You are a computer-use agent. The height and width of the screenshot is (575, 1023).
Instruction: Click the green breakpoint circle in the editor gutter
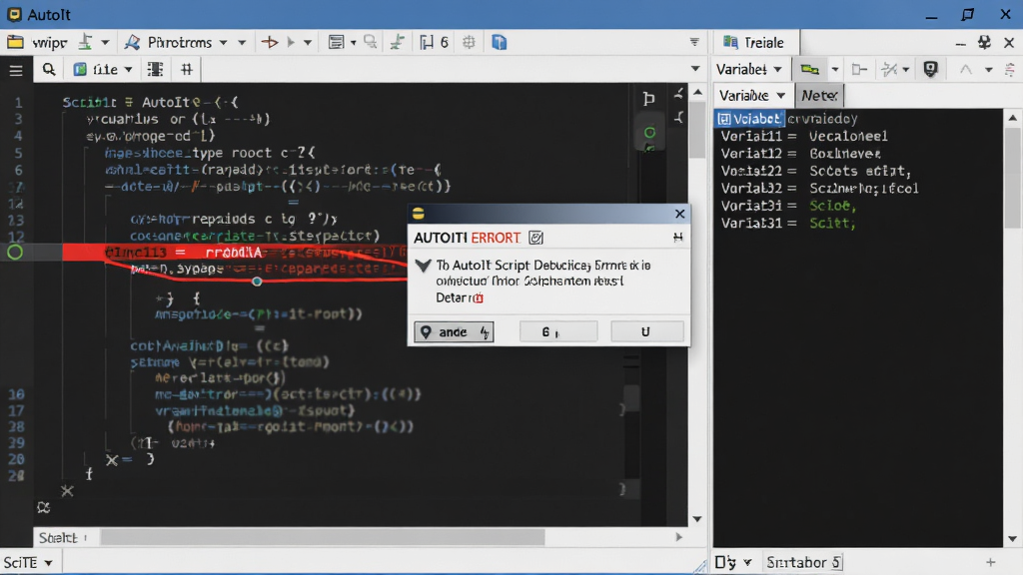15,253
